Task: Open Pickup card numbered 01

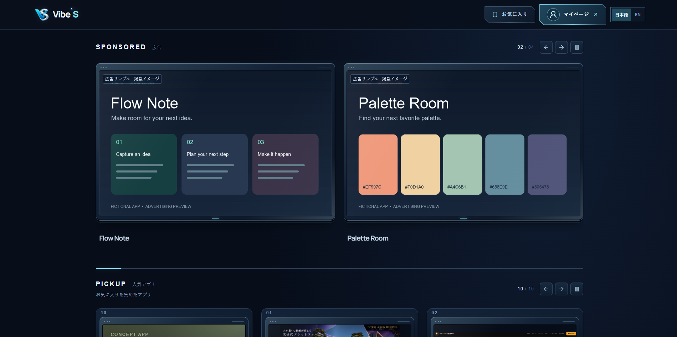Action: pyautogui.click(x=340, y=323)
